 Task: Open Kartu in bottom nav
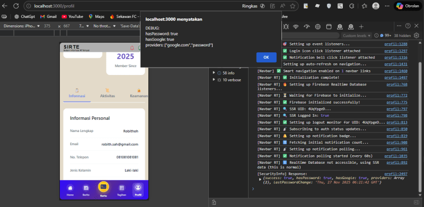pyautogui.click(x=103, y=189)
